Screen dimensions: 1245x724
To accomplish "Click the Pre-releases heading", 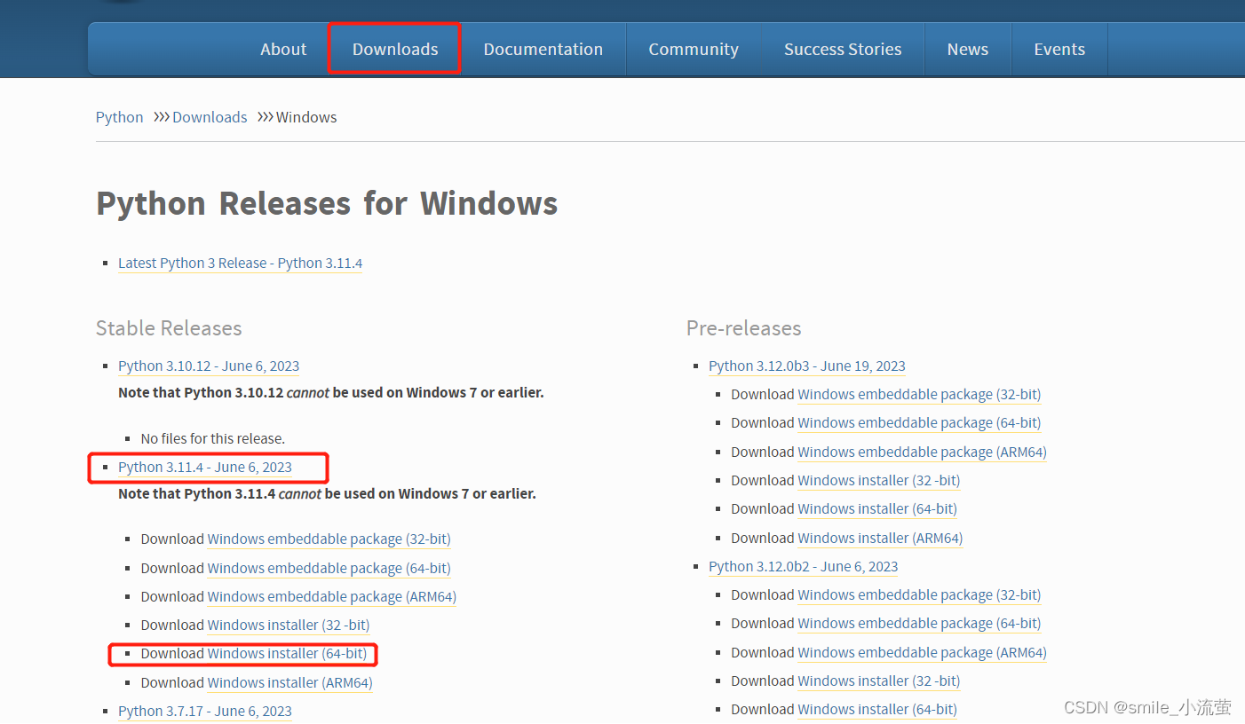I will (744, 328).
